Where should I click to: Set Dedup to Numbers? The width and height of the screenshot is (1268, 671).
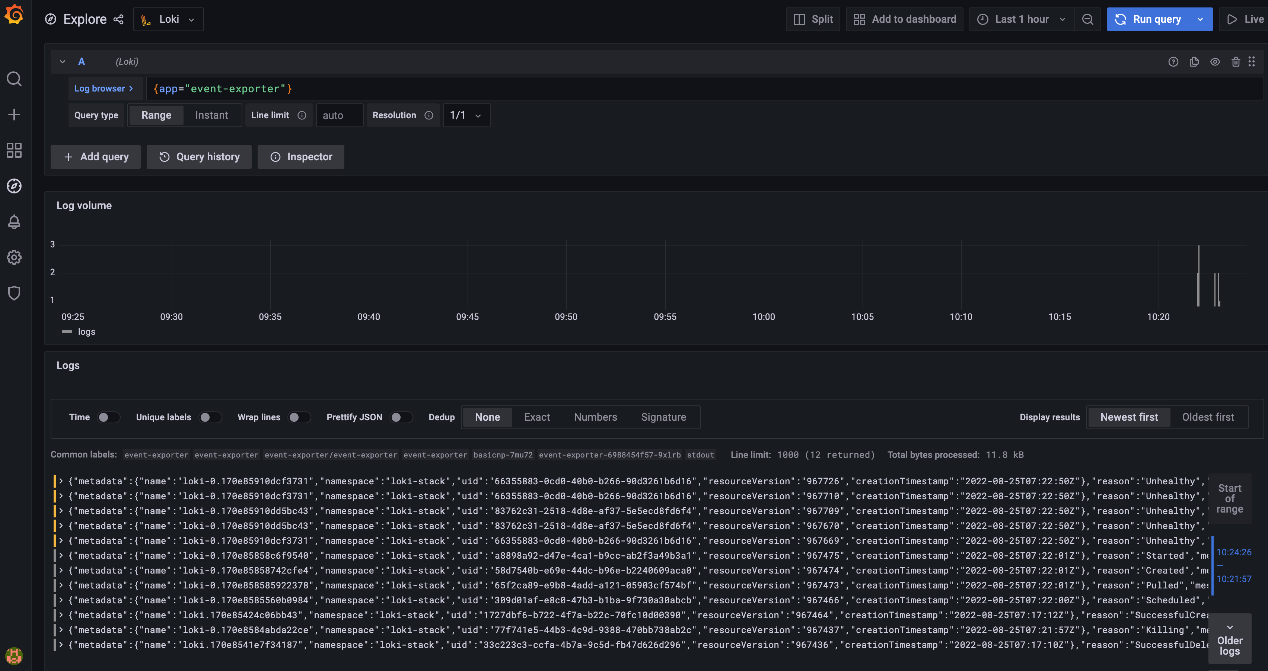(595, 417)
